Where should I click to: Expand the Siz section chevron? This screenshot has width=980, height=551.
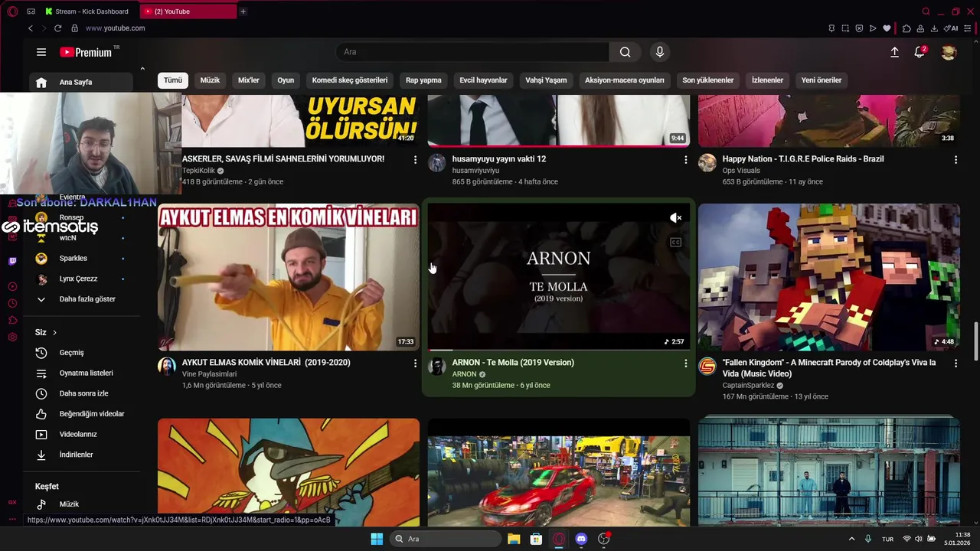pos(55,332)
